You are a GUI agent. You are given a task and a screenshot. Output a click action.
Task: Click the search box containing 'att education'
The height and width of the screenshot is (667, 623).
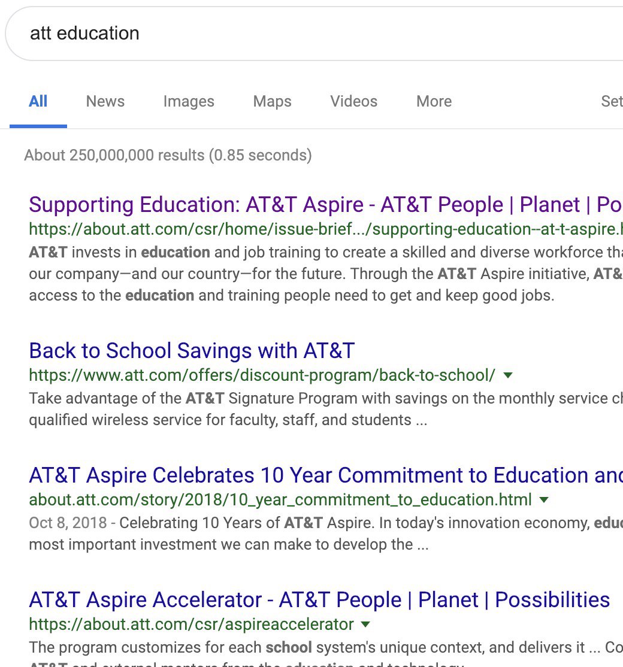click(300, 33)
